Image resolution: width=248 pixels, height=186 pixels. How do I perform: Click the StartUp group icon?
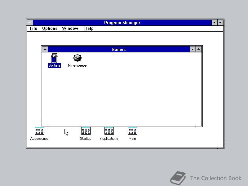pyautogui.click(x=86, y=131)
